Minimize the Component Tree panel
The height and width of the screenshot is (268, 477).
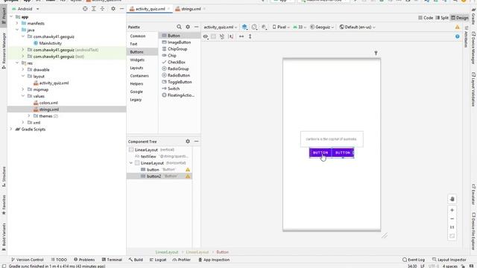click(196, 141)
